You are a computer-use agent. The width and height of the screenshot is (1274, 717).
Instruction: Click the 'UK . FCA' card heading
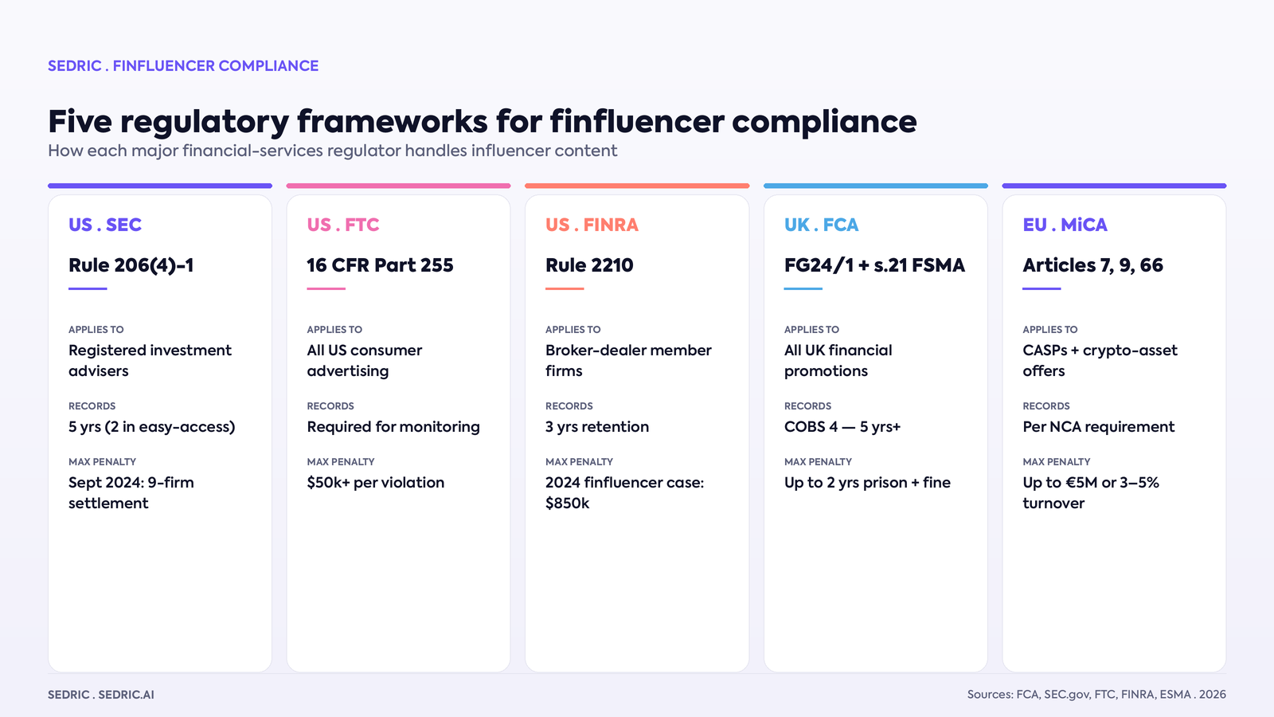[x=822, y=225]
